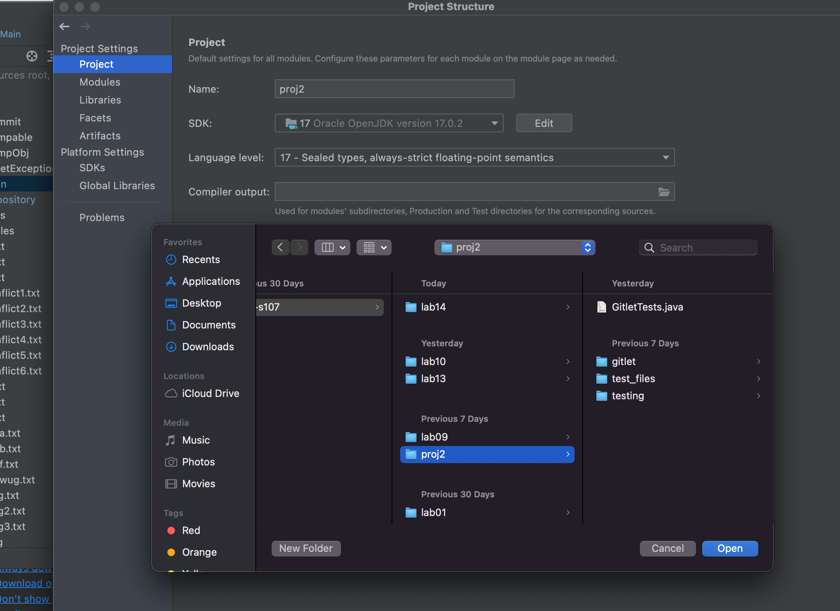Open the proj2 path popup selector
The image size is (840, 611).
(515, 248)
